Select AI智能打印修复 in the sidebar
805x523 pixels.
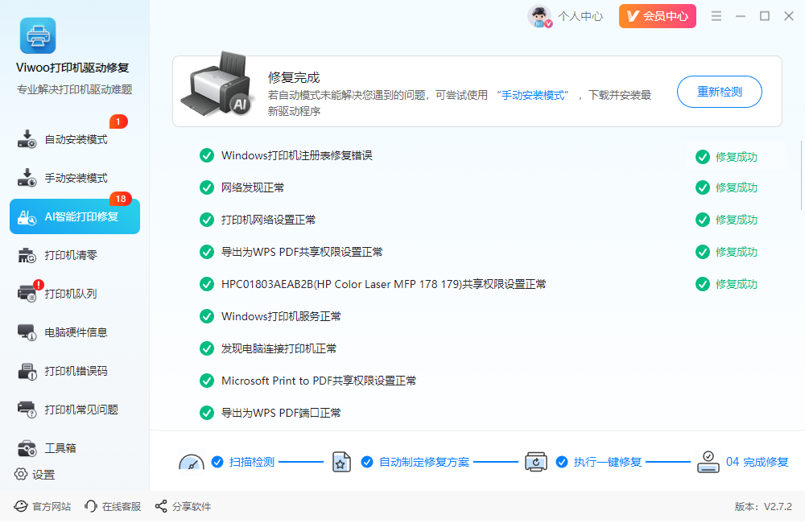point(74,216)
